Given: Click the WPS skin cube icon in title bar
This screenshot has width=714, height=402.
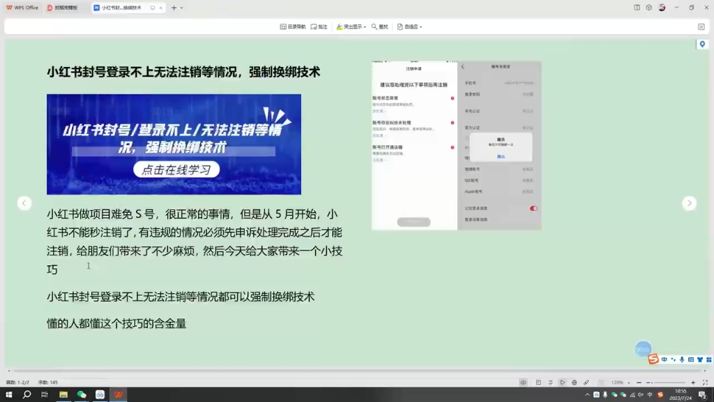Looking at the screenshot, I should (649, 8).
